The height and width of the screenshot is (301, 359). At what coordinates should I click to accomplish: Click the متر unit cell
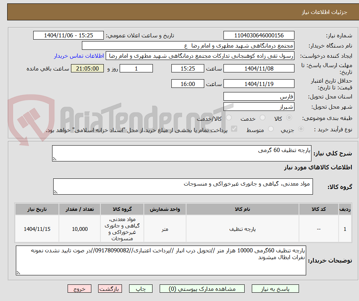pos(165,229)
